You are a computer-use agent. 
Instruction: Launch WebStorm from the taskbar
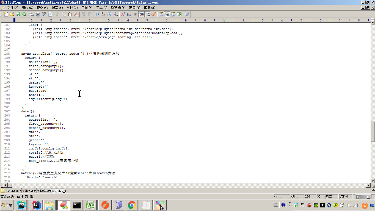pyautogui.click(x=22, y=205)
